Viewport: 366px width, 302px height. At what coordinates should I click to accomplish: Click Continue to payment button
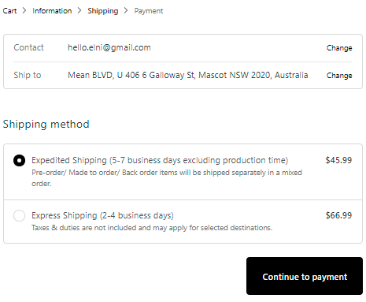[305, 276]
